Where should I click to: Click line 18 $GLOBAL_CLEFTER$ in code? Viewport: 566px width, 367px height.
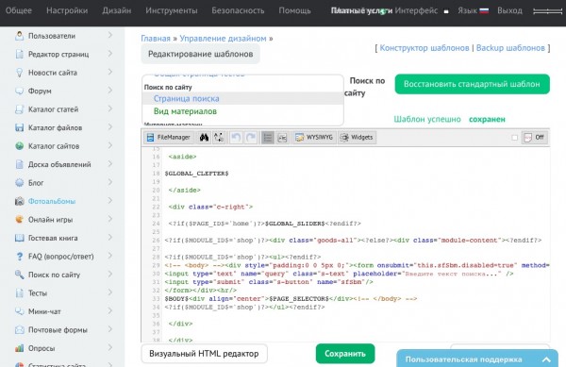197,174
